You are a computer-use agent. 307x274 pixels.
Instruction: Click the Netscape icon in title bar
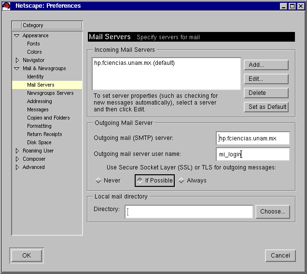(6, 6)
